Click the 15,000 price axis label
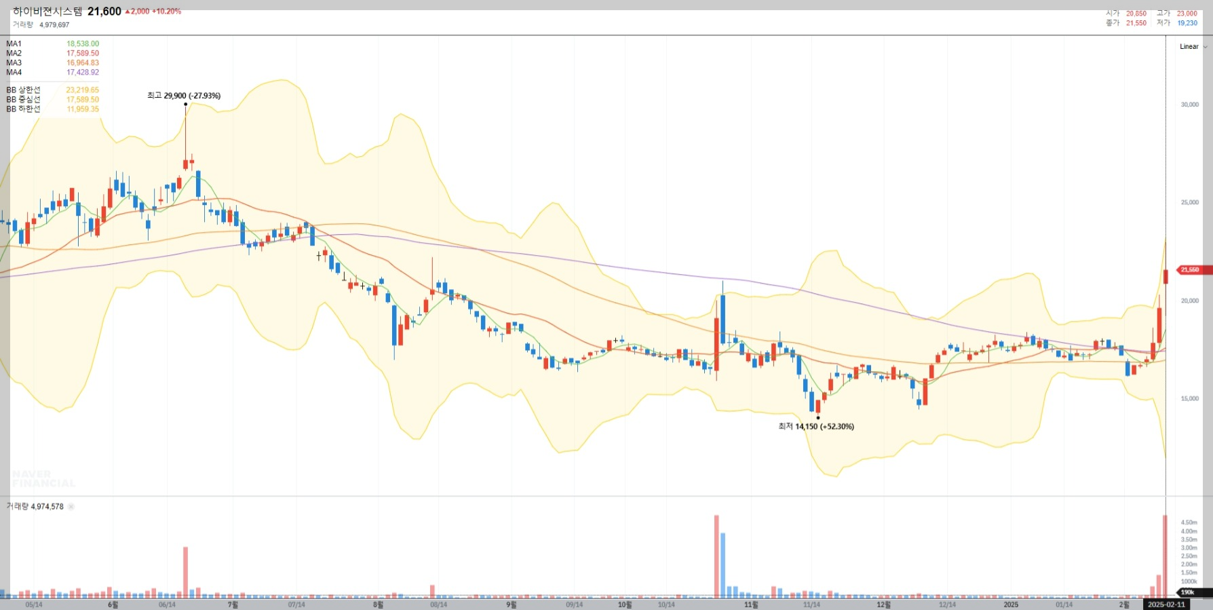The height and width of the screenshot is (610, 1213). [x=1190, y=398]
